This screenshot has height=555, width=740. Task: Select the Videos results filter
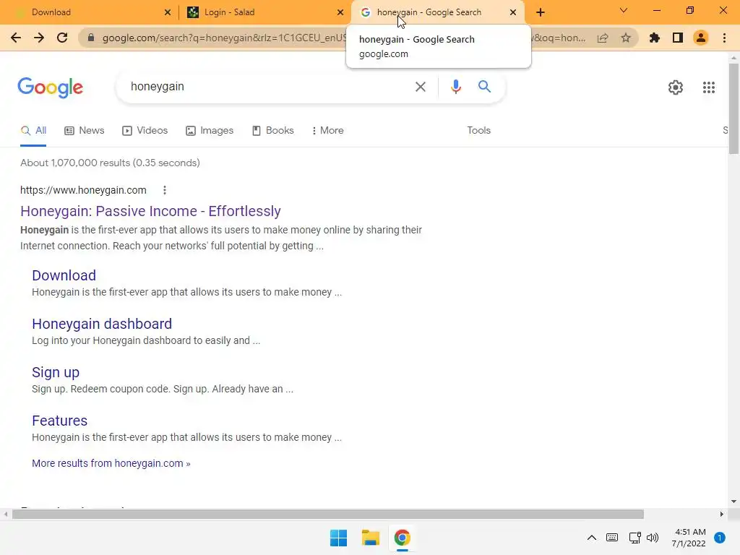point(145,131)
